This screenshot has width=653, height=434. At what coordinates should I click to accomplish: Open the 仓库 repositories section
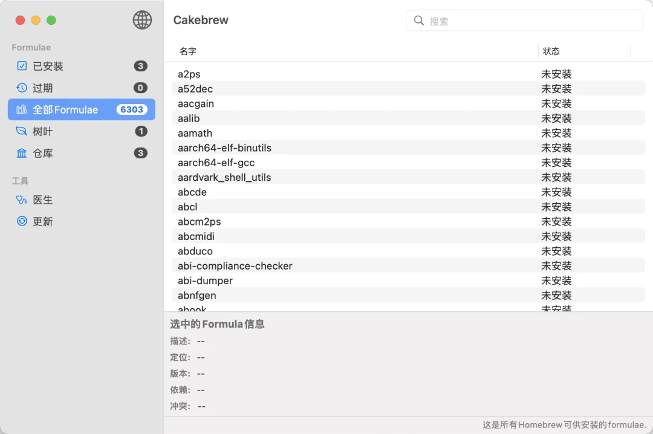(x=82, y=153)
